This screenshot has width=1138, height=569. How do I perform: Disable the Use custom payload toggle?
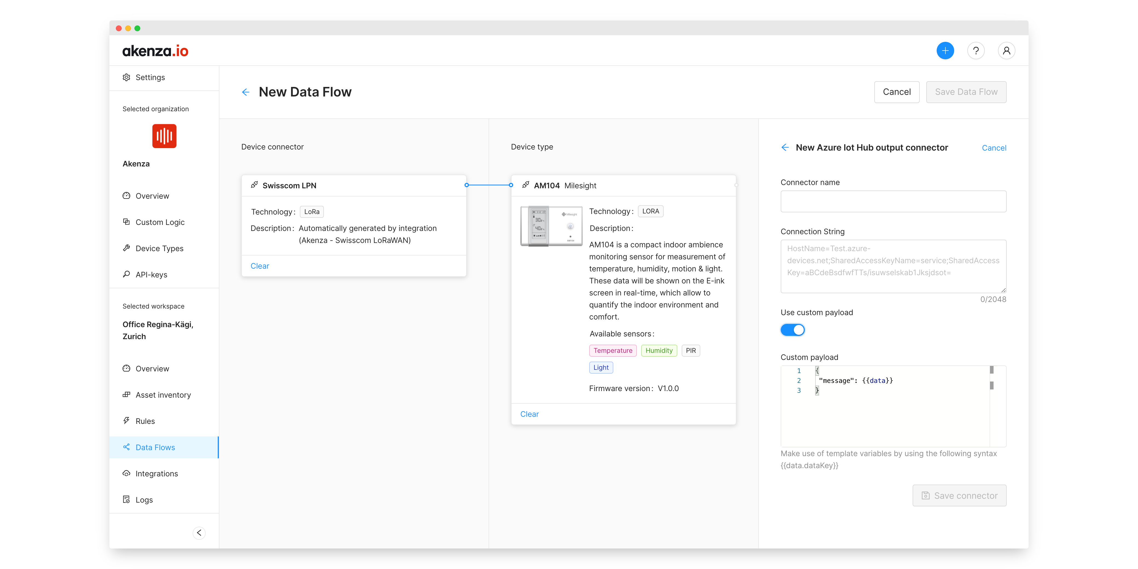click(792, 330)
